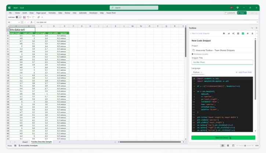Add a new sheet with plus icon
The image size is (266, 153).
(60, 142)
